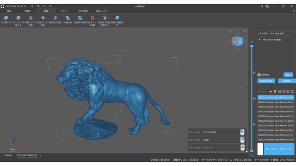Click the open file icon in title bar
296x166 pixels.
pyautogui.click(x=32, y=6)
